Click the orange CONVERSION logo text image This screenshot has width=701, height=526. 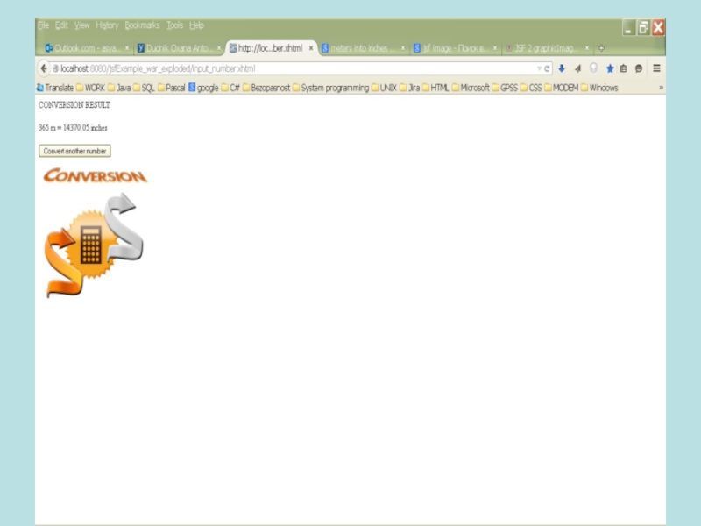click(x=96, y=176)
